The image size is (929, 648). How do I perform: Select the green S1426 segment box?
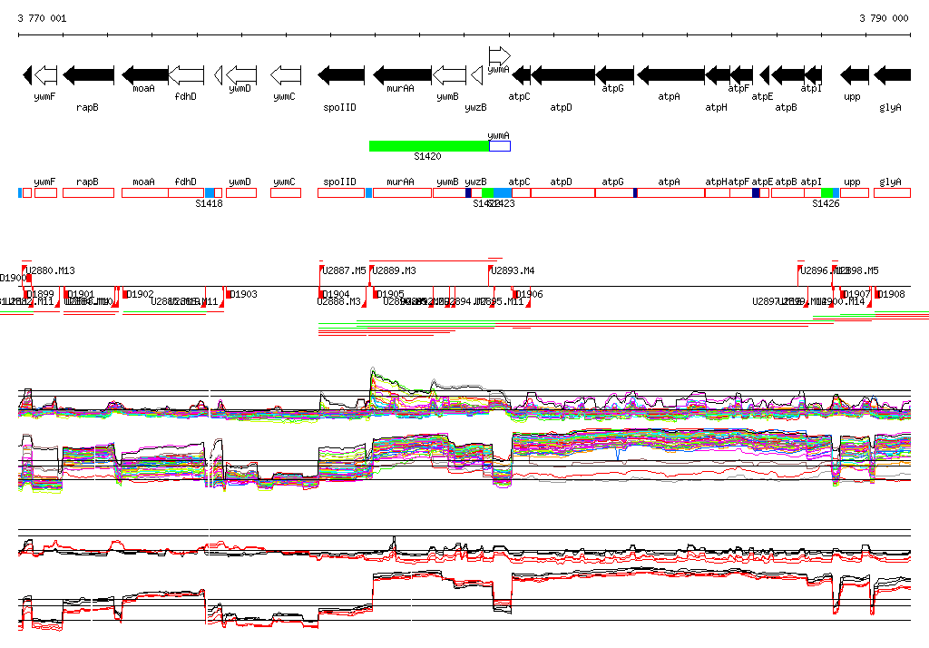pyautogui.click(x=826, y=192)
